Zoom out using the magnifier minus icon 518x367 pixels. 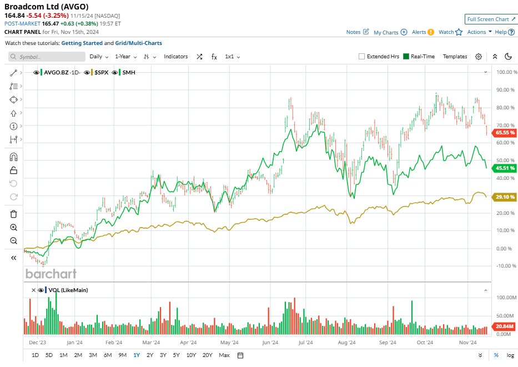click(14, 240)
